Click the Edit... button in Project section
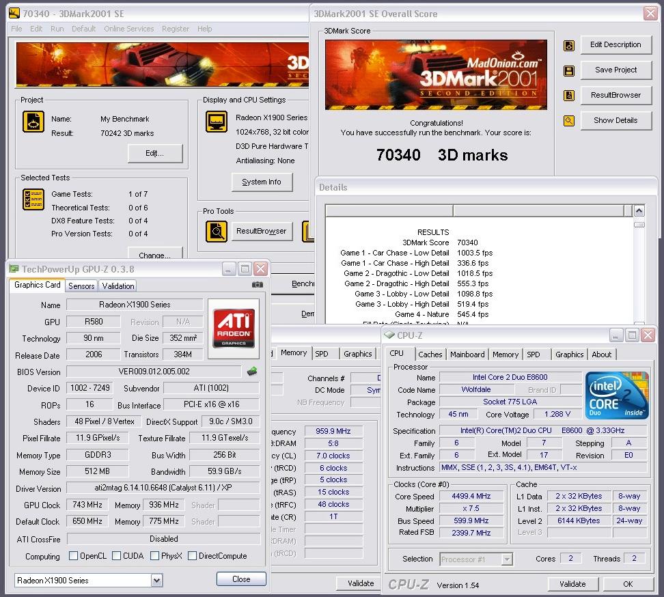 155,153
